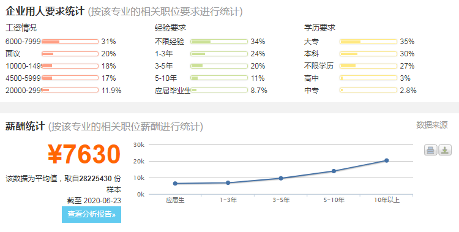Select the 1-3年 data point on chart
This screenshot has width=459, height=232.
pyautogui.click(x=228, y=183)
